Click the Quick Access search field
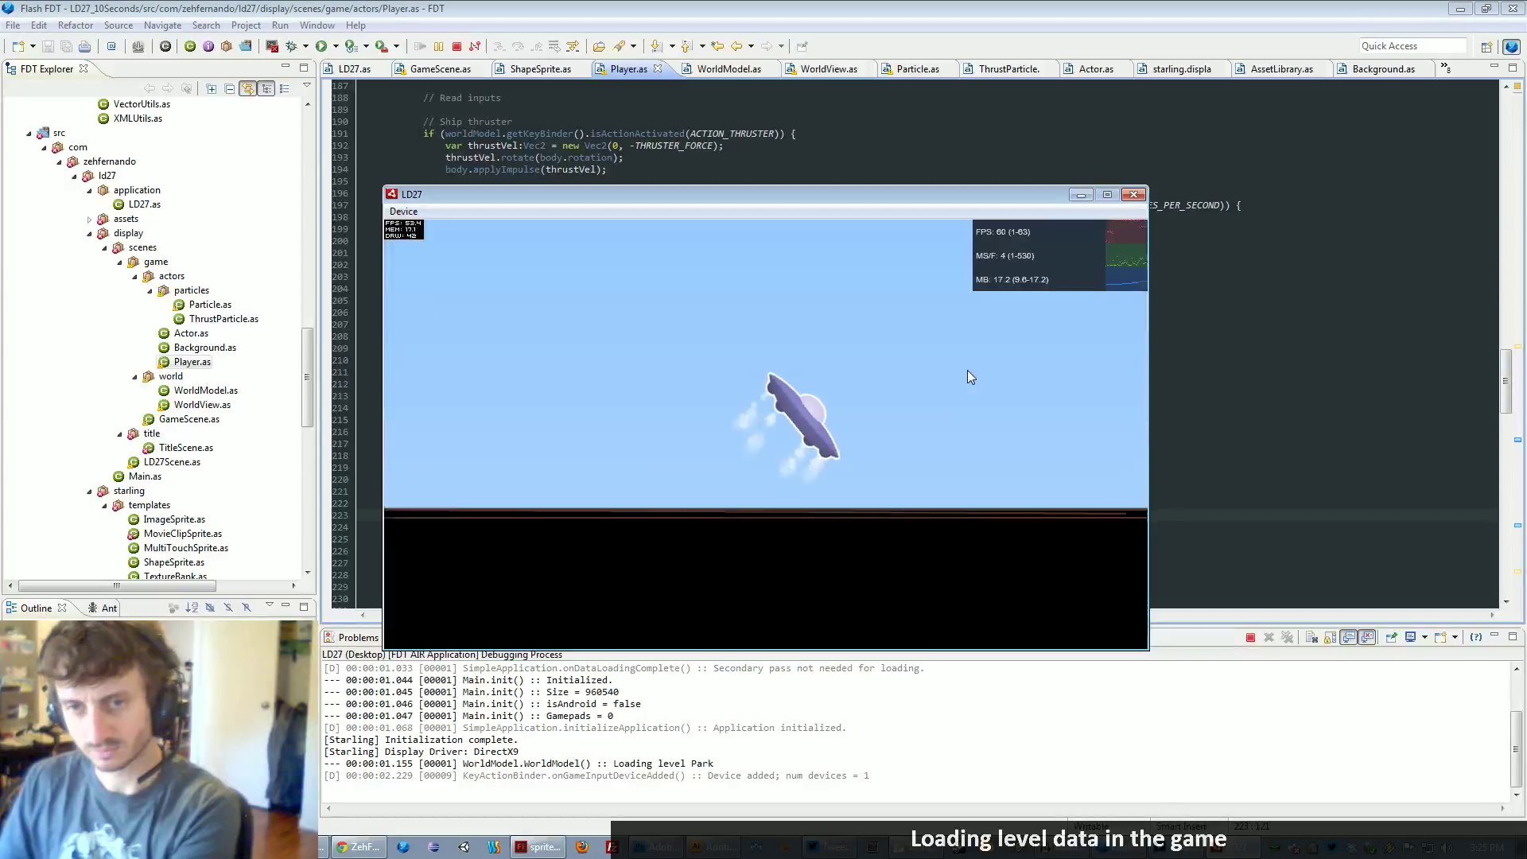 tap(1412, 46)
